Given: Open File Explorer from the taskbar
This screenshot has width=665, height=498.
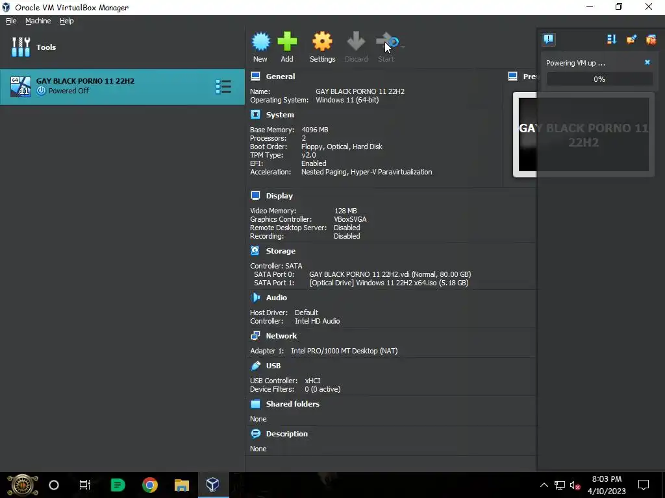Looking at the screenshot, I should coord(182,485).
